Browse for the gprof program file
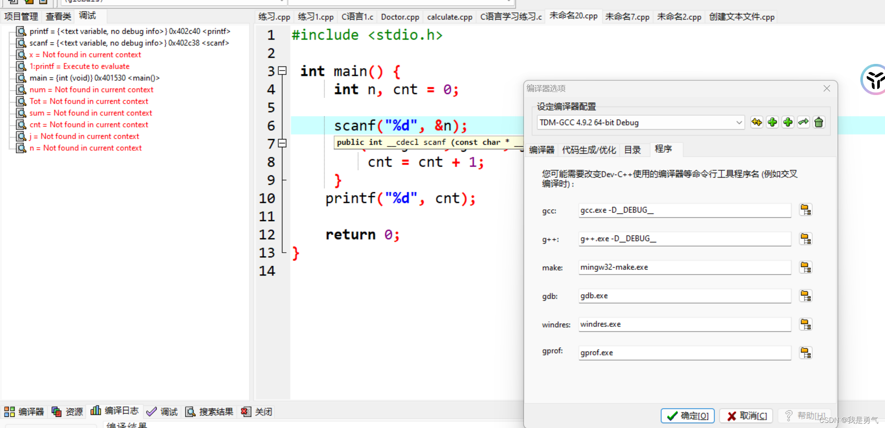Image resolution: width=885 pixels, height=428 pixels. [806, 353]
